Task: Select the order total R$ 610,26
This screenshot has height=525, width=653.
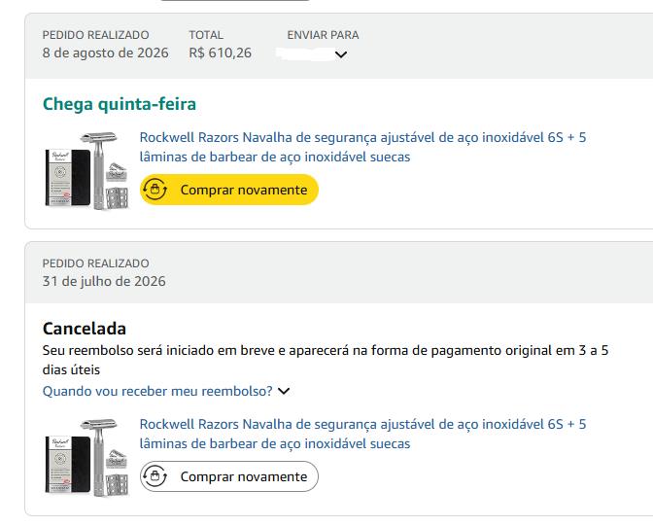Action: [220, 52]
